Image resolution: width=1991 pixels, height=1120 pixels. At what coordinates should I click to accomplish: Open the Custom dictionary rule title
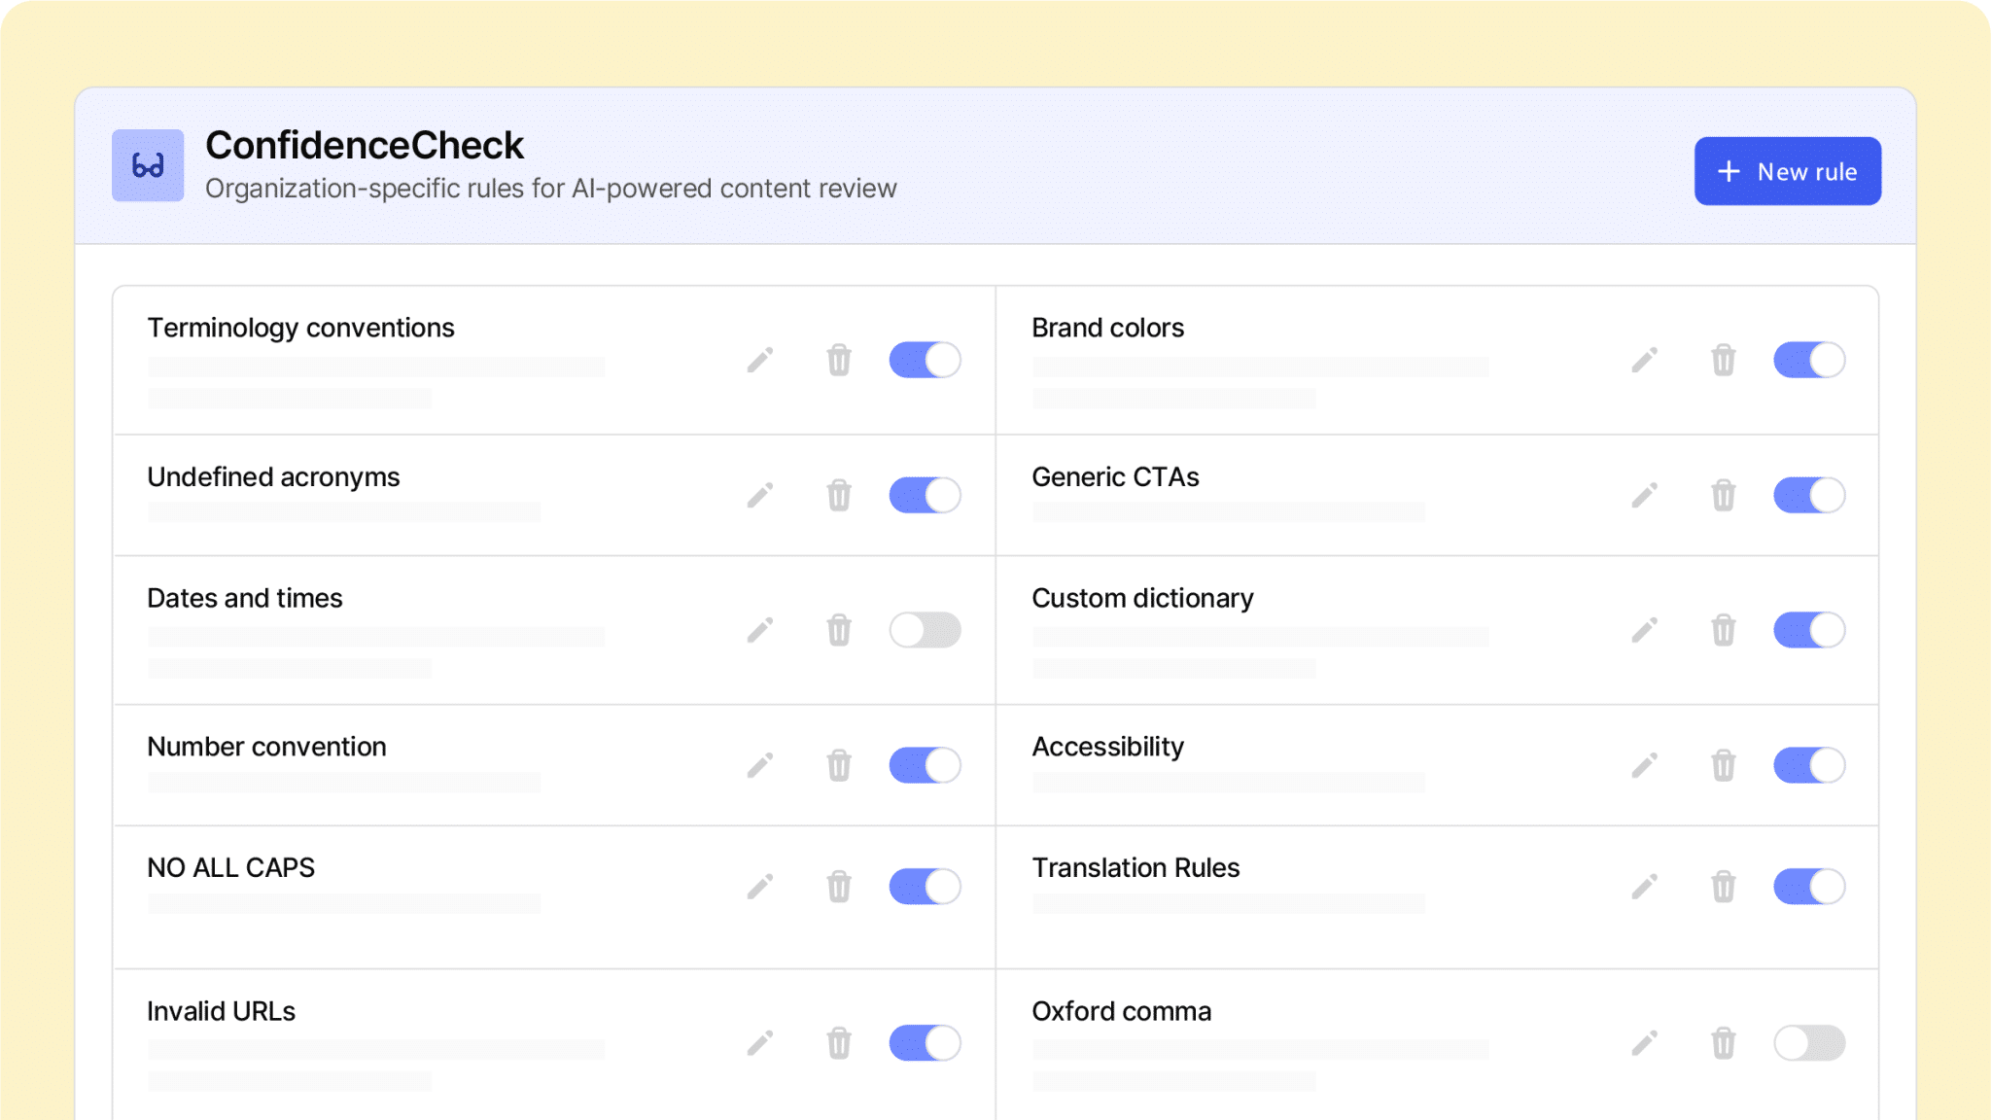point(1142,598)
